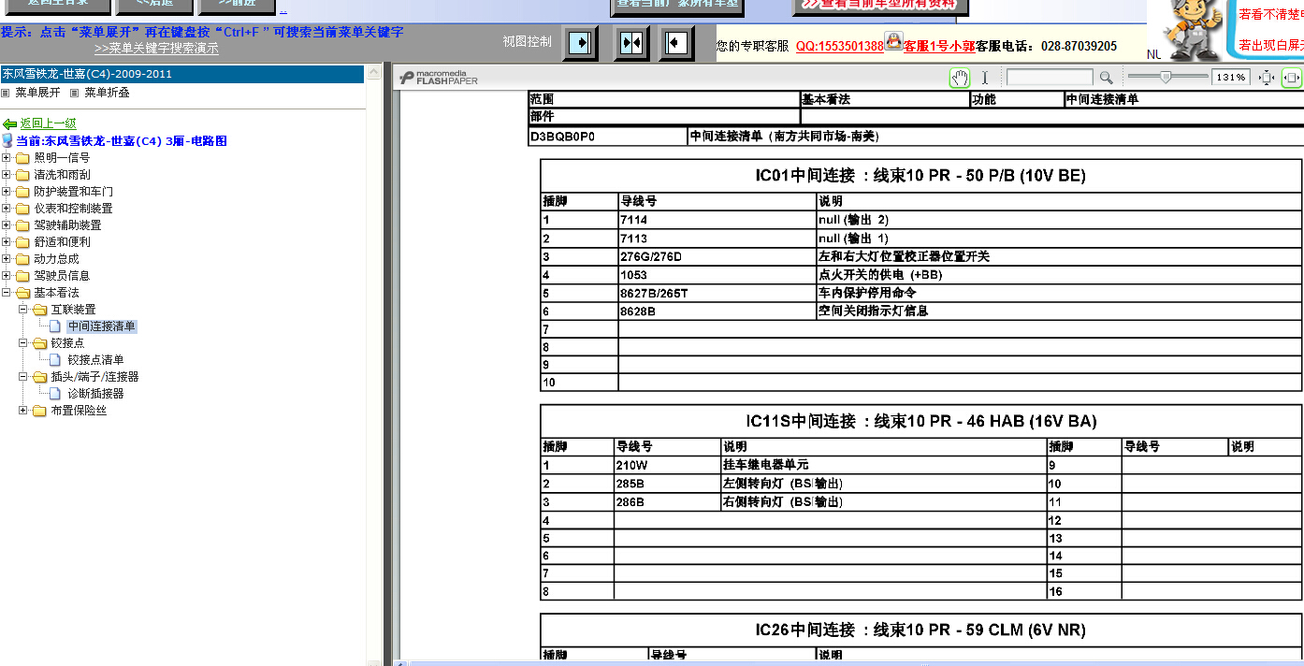Click the left panel scrollbar up arrow
1304x666 pixels.
[x=372, y=71]
